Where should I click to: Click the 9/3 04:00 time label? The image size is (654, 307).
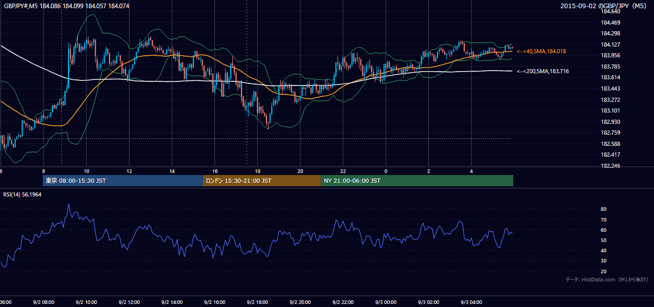click(x=471, y=302)
